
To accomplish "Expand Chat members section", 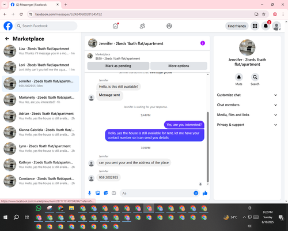I will (247, 105).
